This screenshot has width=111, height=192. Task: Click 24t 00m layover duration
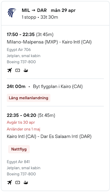coord(16,86)
